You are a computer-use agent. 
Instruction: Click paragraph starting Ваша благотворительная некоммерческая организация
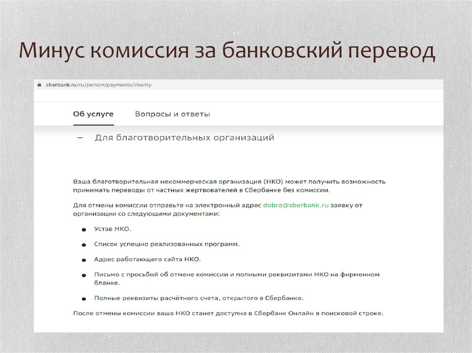pos(230,186)
